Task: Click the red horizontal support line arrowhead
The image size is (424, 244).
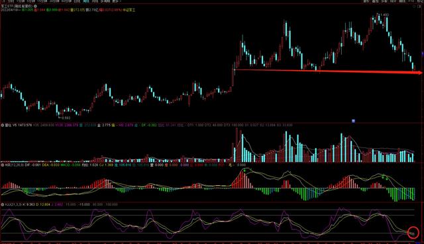Action: pyautogui.click(x=419, y=73)
